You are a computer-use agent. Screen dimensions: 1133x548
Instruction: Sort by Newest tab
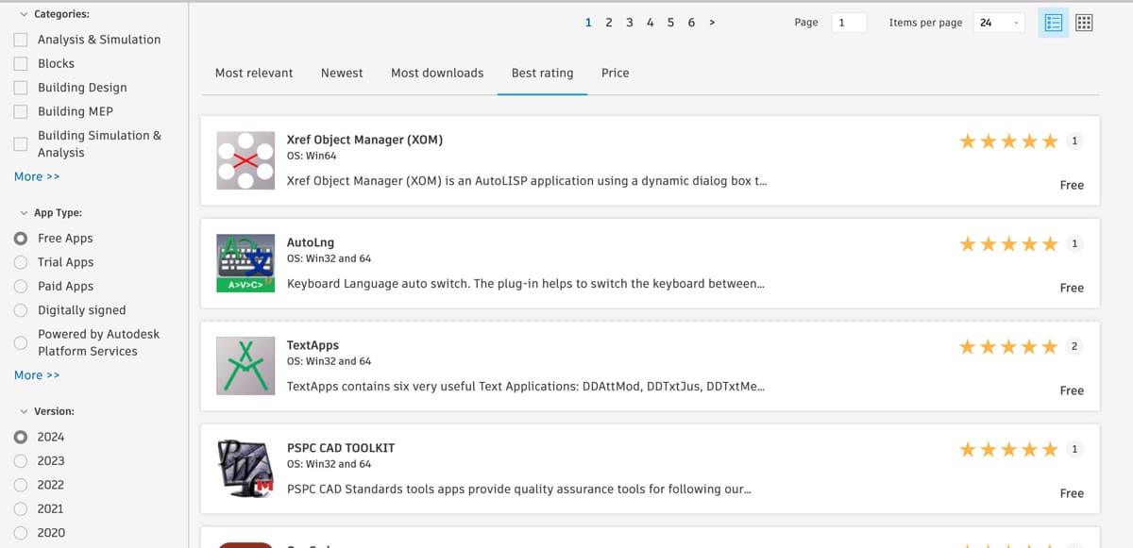[x=342, y=73]
